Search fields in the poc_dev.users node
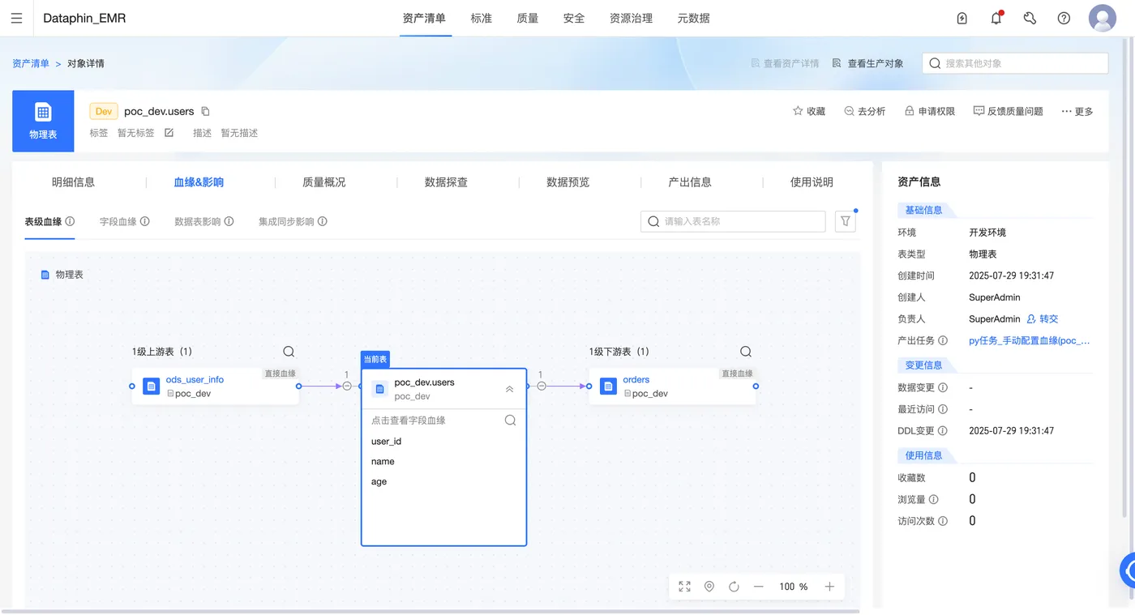Viewport: 1135px width, 615px height. (x=510, y=421)
